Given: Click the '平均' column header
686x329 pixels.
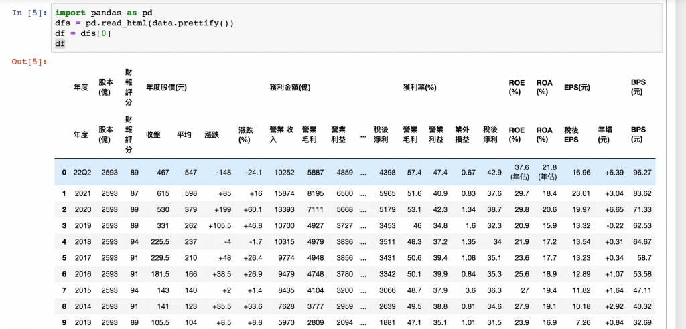Looking at the screenshot, I should tap(184, 135).
